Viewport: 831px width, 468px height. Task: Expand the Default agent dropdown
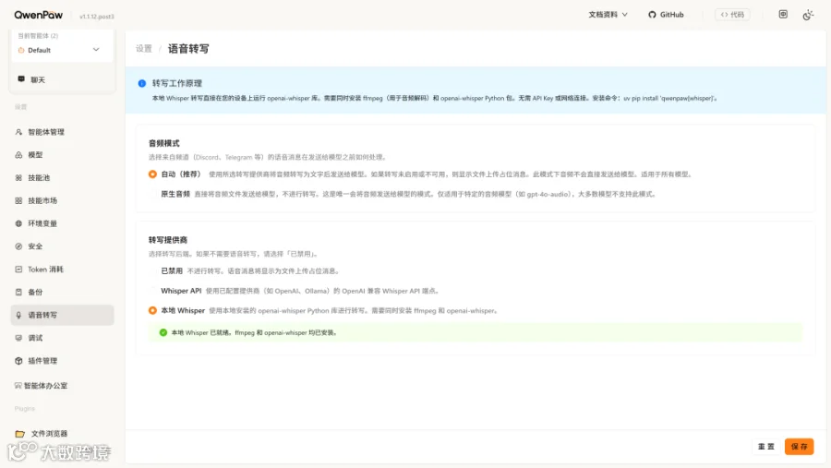click(62, 50)
